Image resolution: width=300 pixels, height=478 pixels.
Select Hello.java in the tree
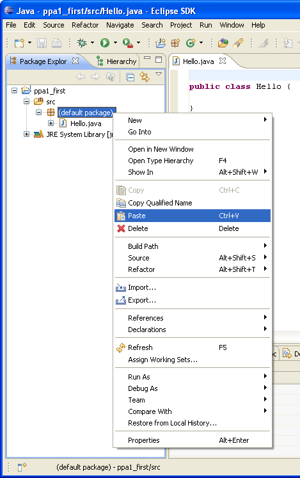point(86,123)
